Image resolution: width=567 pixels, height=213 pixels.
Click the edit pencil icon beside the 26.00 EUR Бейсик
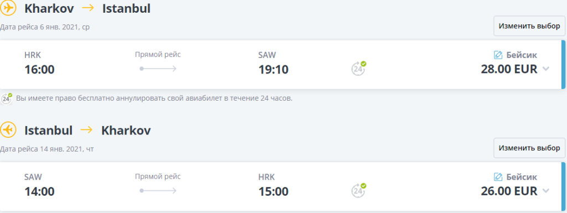[x=498, y=177]
